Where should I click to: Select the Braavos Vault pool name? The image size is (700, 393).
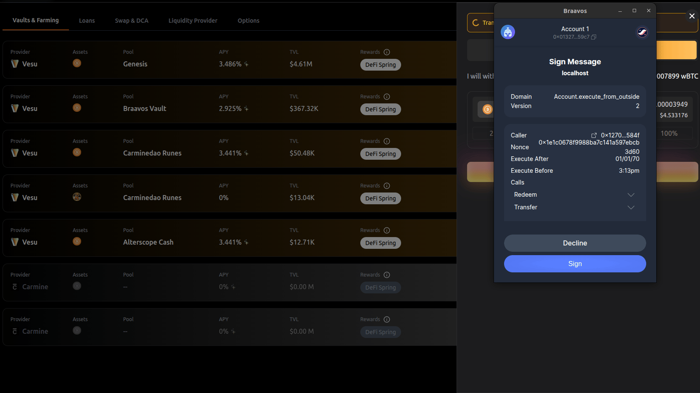(x=145, y=108)
